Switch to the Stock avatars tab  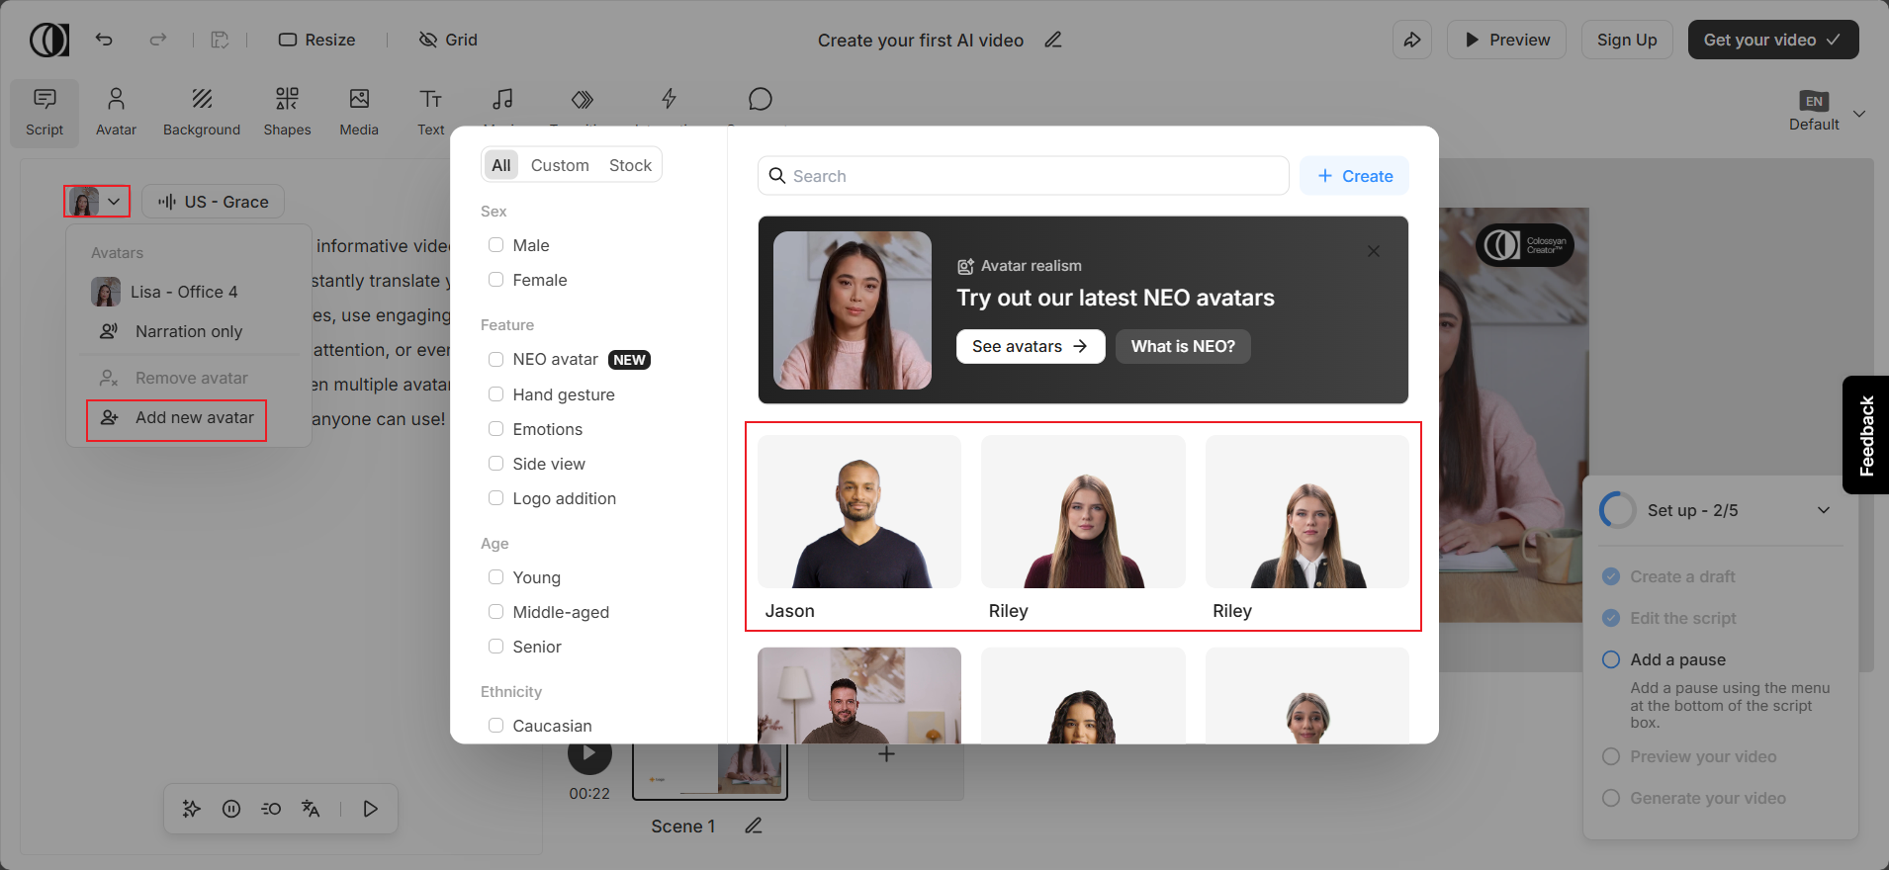(x=630, y=165)
